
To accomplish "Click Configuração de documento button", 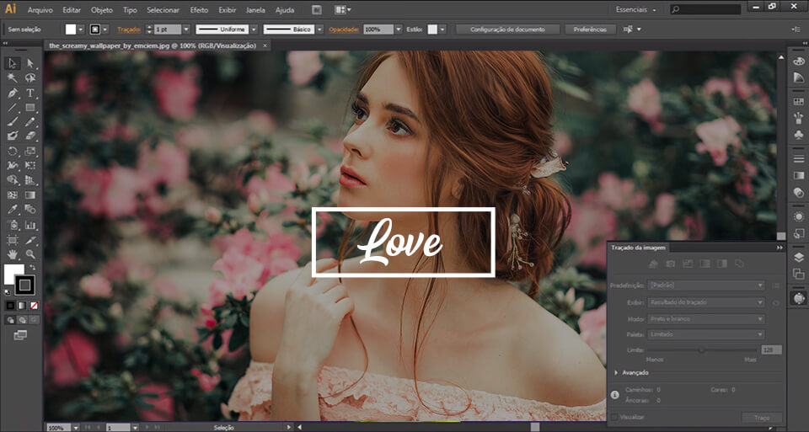I will tap(507, 29).
